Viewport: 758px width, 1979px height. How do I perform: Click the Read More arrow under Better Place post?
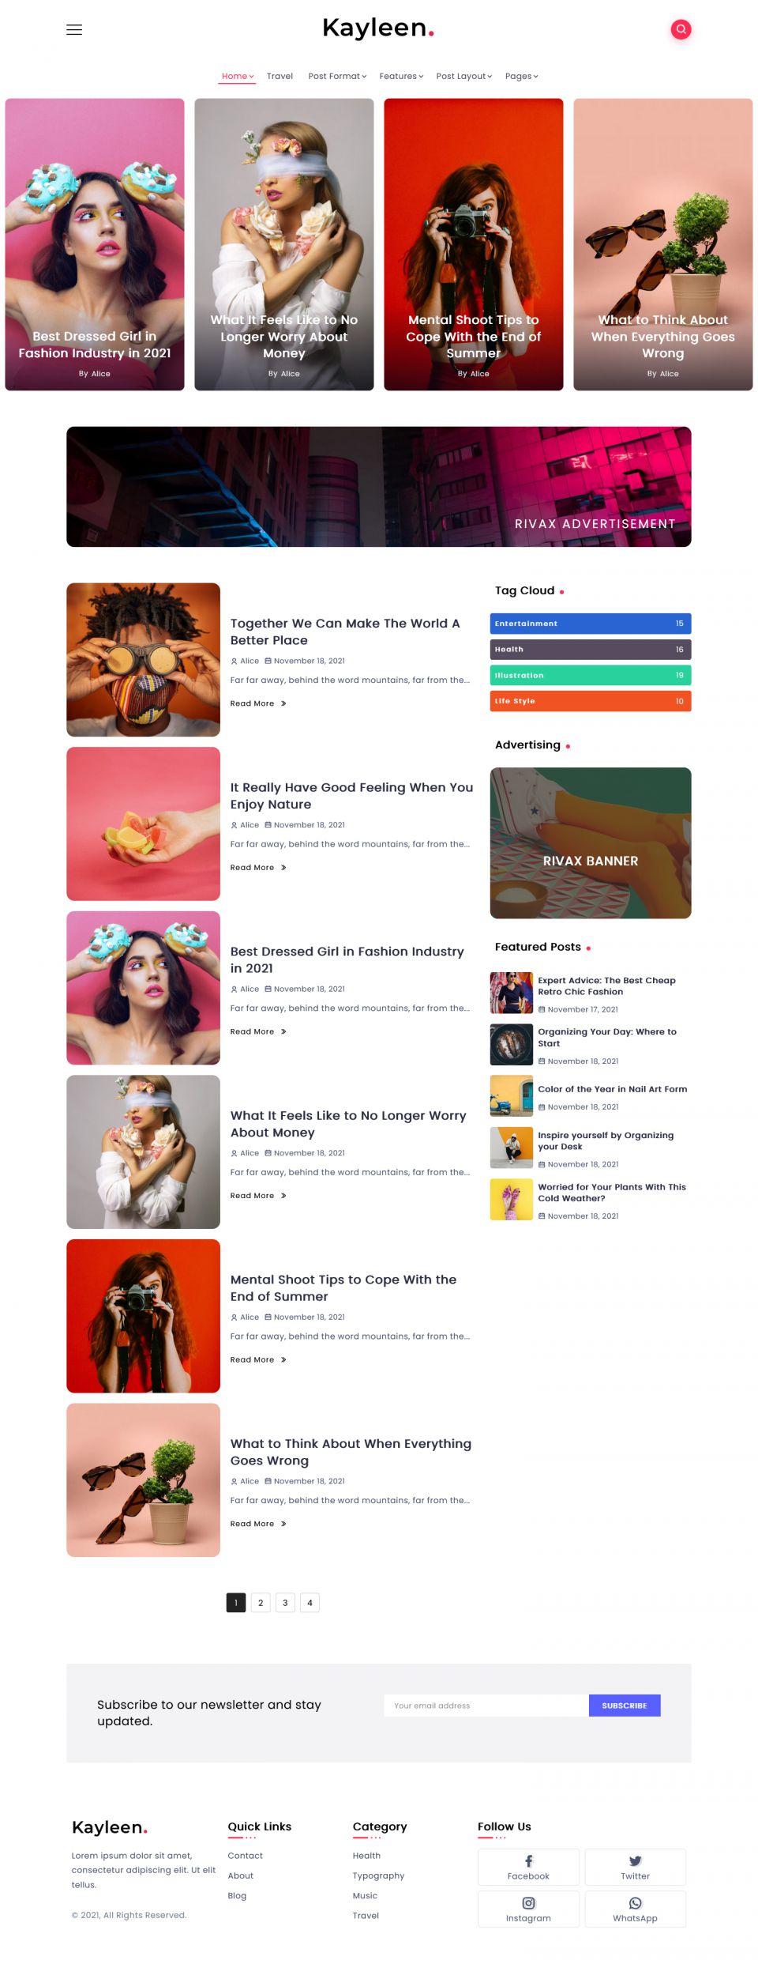click(x=283, y=703)
